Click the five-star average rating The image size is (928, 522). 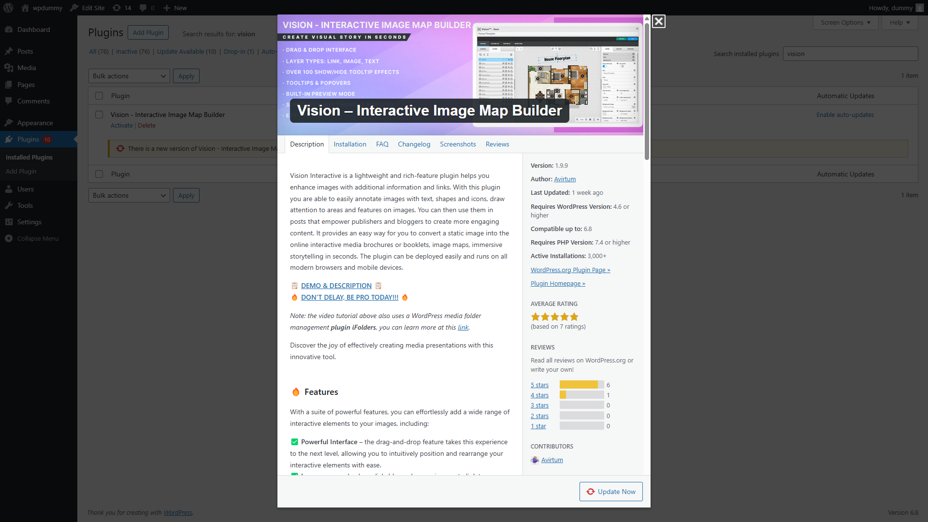coord(554,317)
